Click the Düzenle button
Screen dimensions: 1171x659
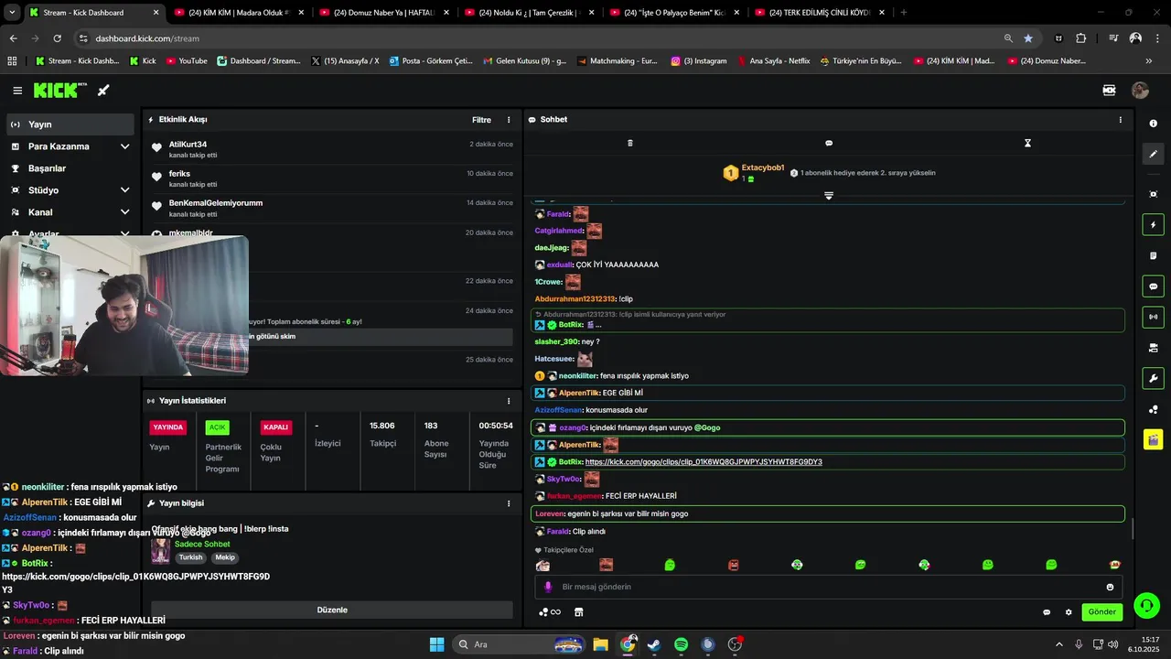tap(332, 610)
